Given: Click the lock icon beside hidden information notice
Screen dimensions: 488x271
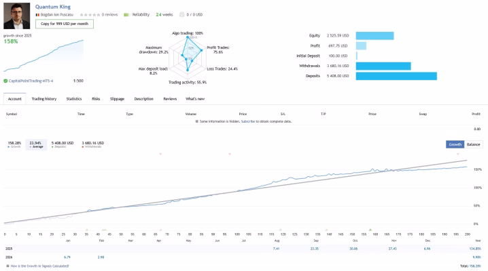Looking at the screenshot, I should 196,121.
